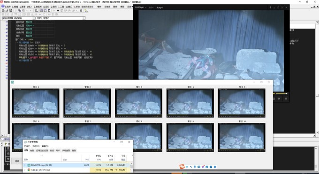Click PotPlayer settings gear icon
The width and height of the screenshot is (319, 174).
279,98
